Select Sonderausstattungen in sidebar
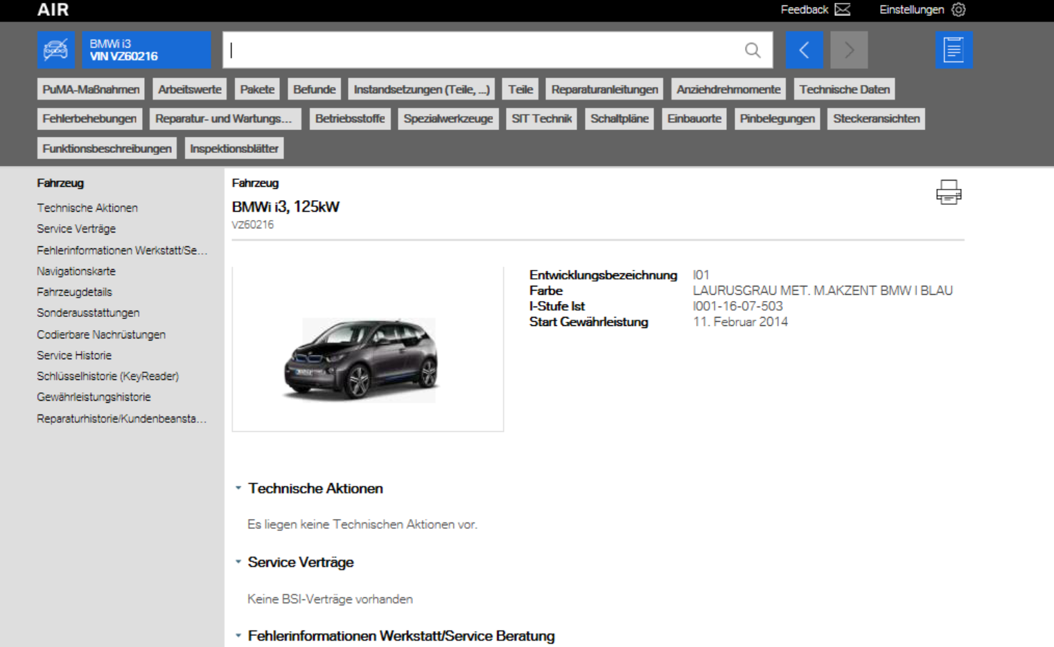This screenshot has height=647, width=1054. pyautogui.click(x=88, y=313)
